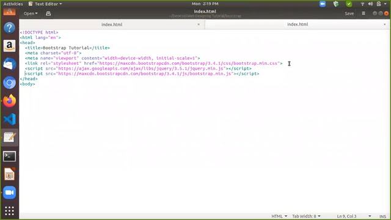Open Visual Studio Code from the dock

(10, 119)
